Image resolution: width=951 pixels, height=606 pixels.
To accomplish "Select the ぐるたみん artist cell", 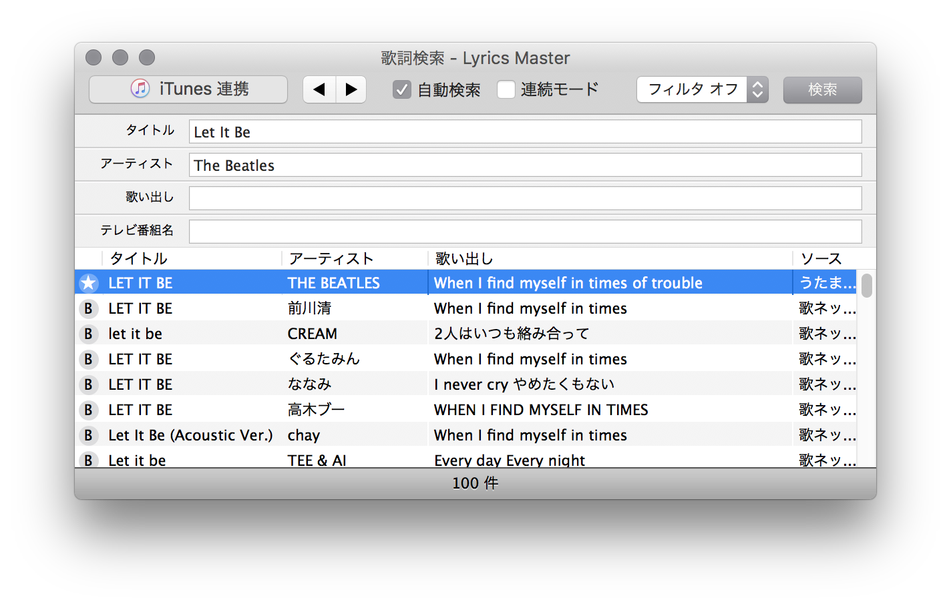I will coord(324,359).
